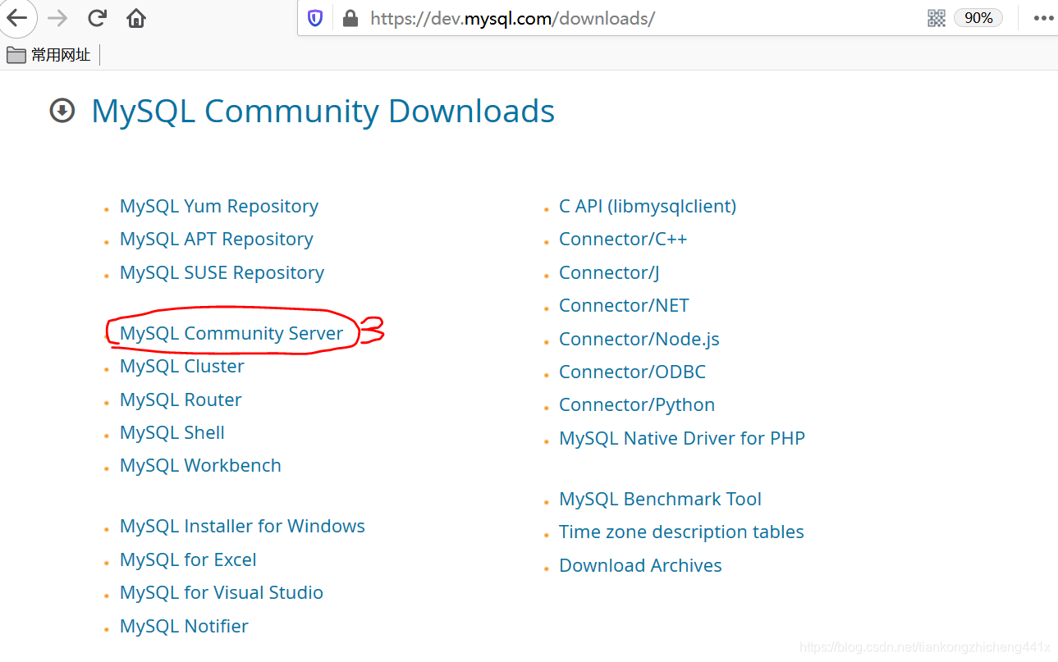Open MySQL Installer for Windows link
1058x662 pixels.
click(242, 526)
